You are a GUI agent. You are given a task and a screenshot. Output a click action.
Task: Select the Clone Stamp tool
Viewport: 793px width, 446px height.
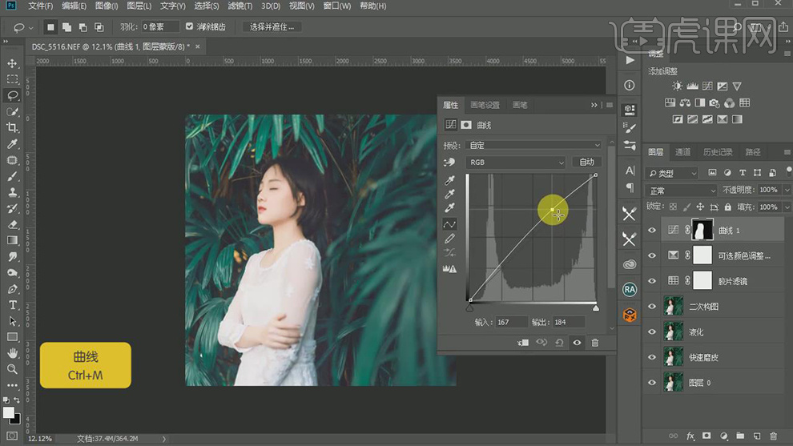[x=12, y=192]
